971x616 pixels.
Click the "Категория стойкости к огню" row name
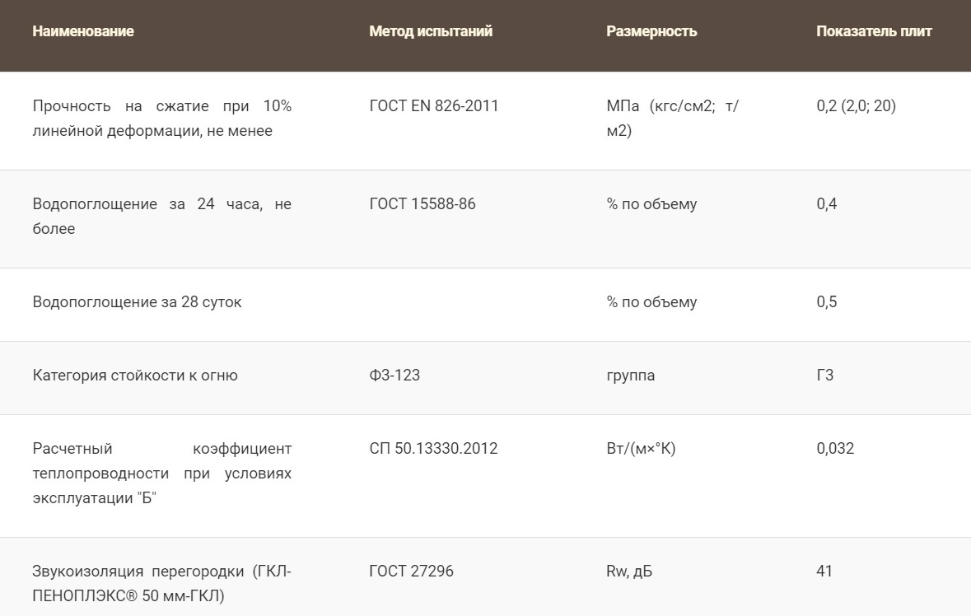tap(135, 376)
